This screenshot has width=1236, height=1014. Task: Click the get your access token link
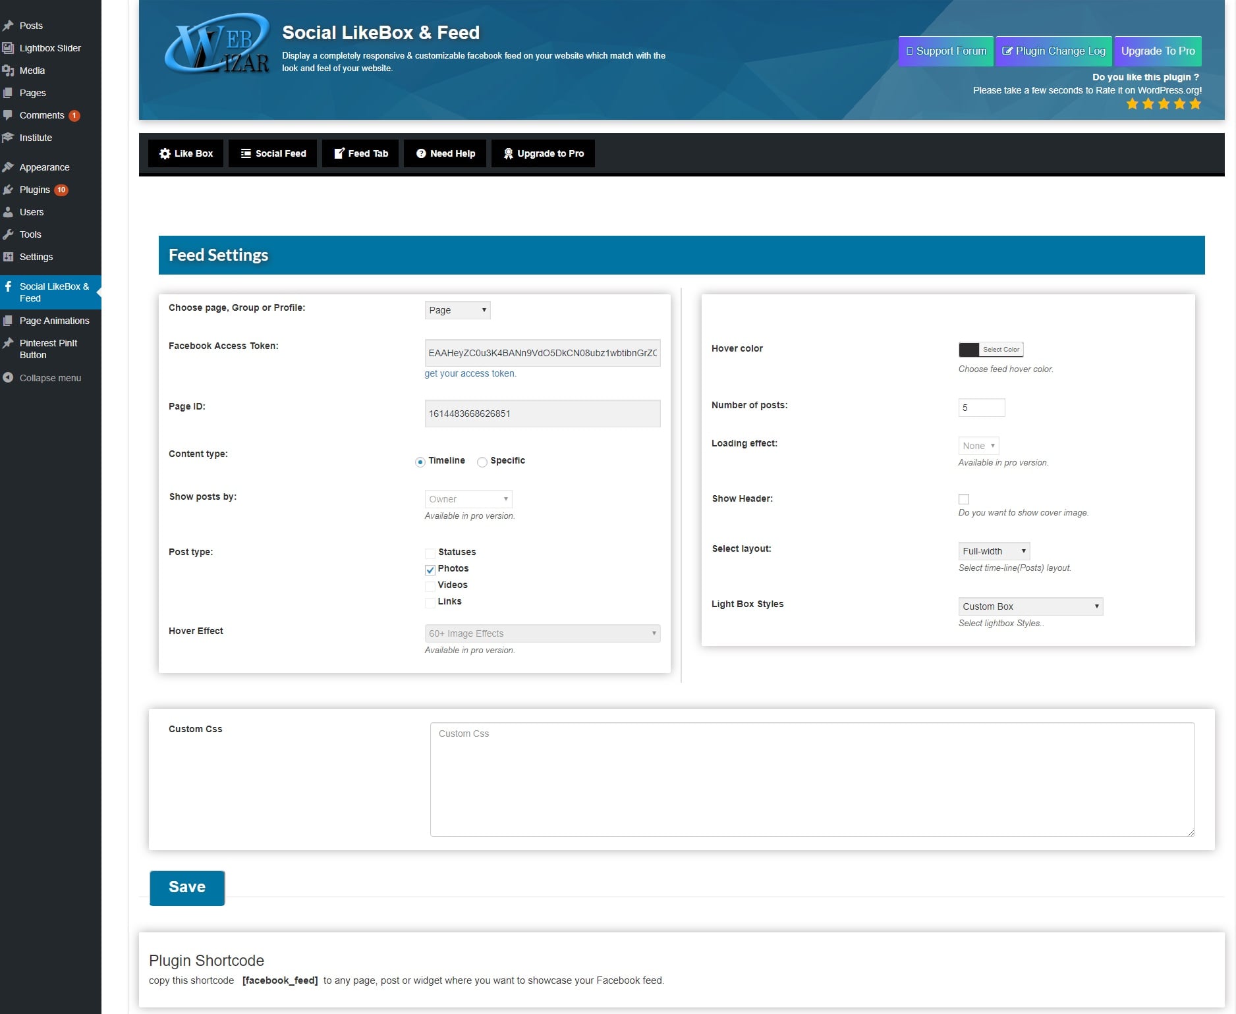470,373
